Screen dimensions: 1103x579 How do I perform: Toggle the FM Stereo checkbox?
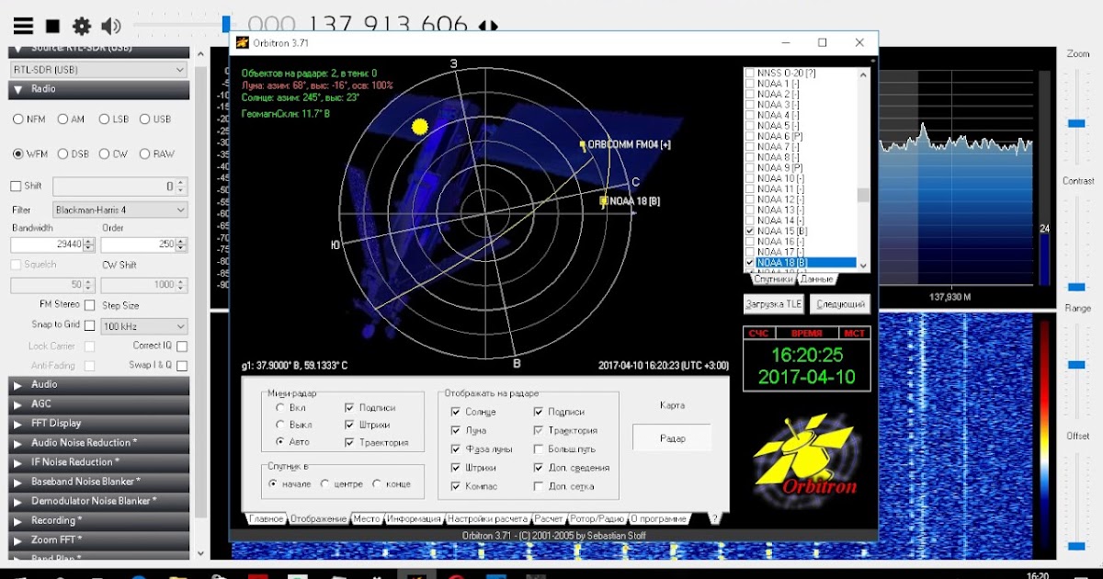(89, 305)
